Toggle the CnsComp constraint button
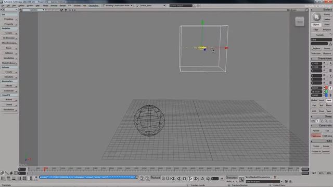 316,136
